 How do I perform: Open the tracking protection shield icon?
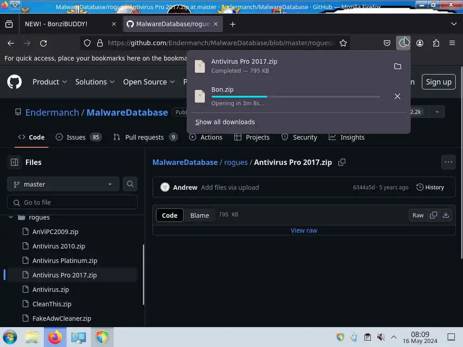coord(87,43)
